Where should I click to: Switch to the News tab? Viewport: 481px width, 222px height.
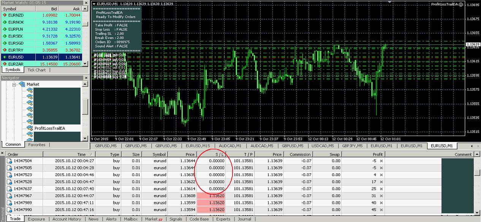93,219
